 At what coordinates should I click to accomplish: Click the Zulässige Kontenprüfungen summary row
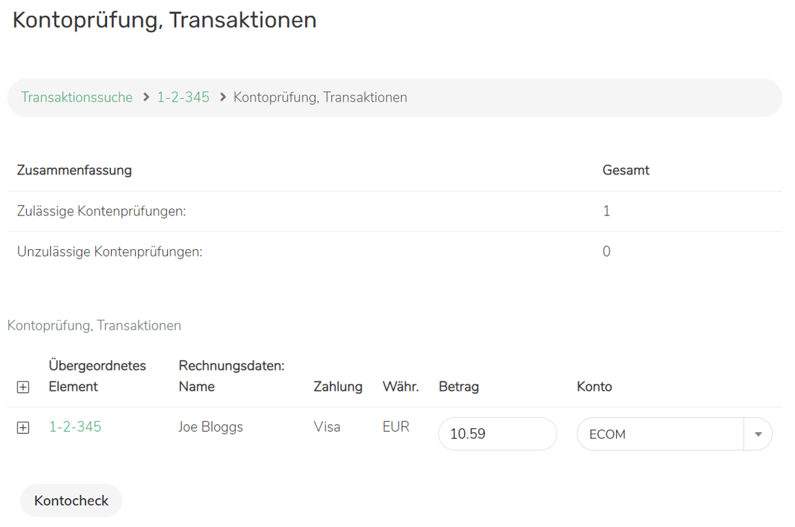(102, 211)
